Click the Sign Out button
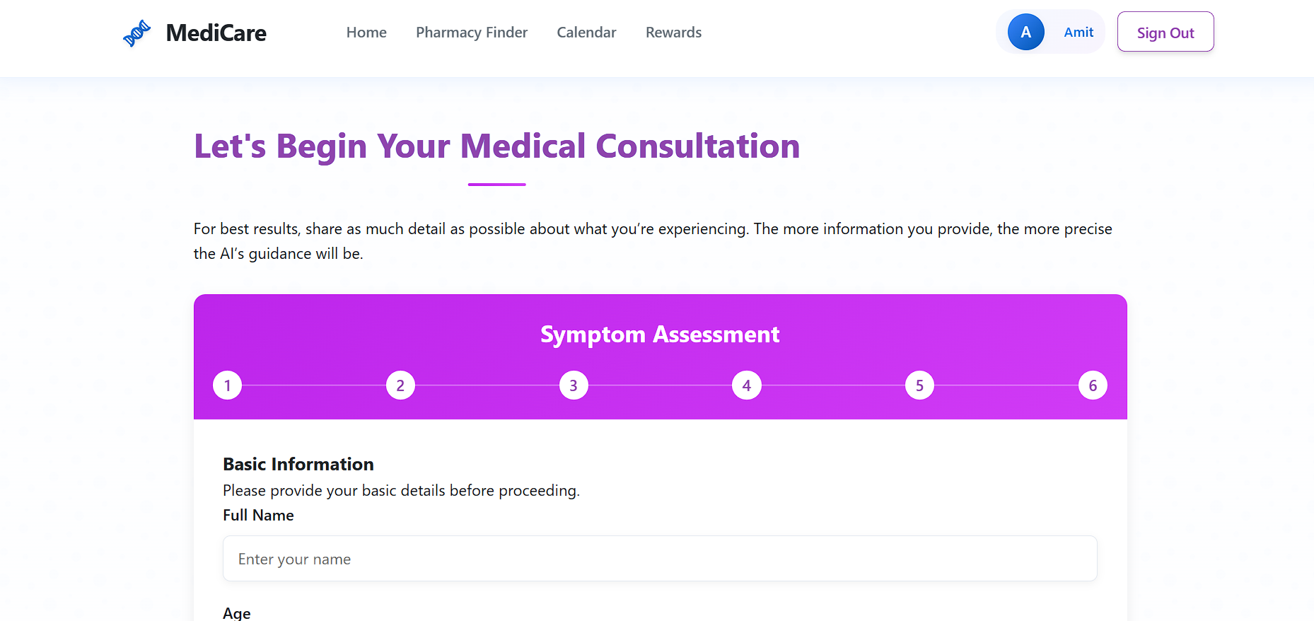This screenshot has width=1314, height=621. [x=1165, y=32]
